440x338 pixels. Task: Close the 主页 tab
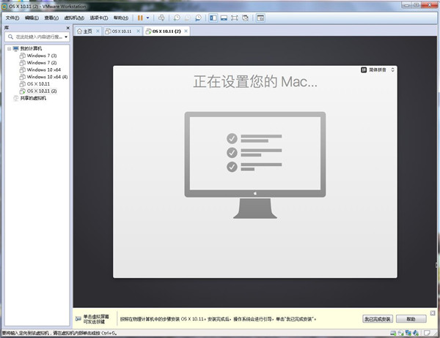(x=98, y=31)
